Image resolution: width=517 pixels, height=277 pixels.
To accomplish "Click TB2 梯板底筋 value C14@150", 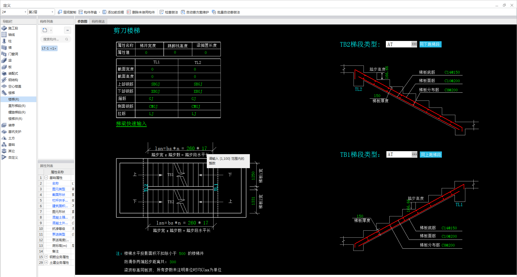I will [452, 72].
